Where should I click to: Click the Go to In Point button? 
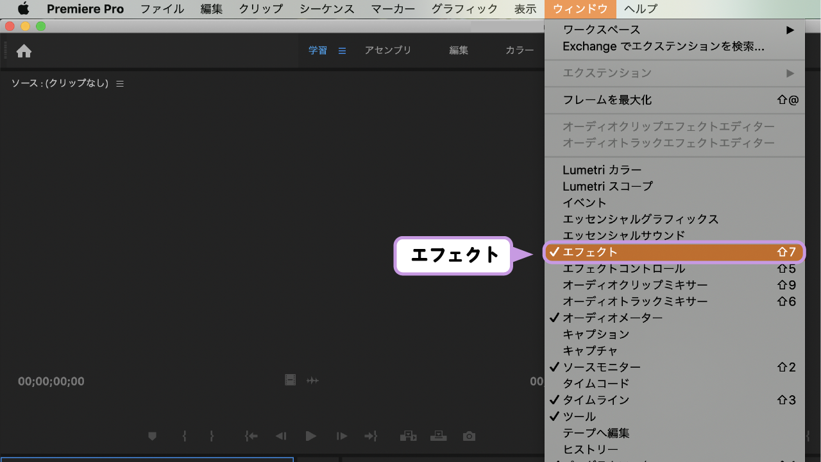pos(251,436)
